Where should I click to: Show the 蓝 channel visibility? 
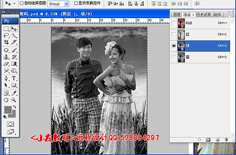[x=174, y=57]
